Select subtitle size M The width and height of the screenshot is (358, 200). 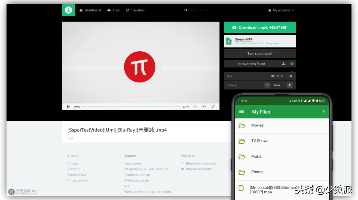(282, 76)
